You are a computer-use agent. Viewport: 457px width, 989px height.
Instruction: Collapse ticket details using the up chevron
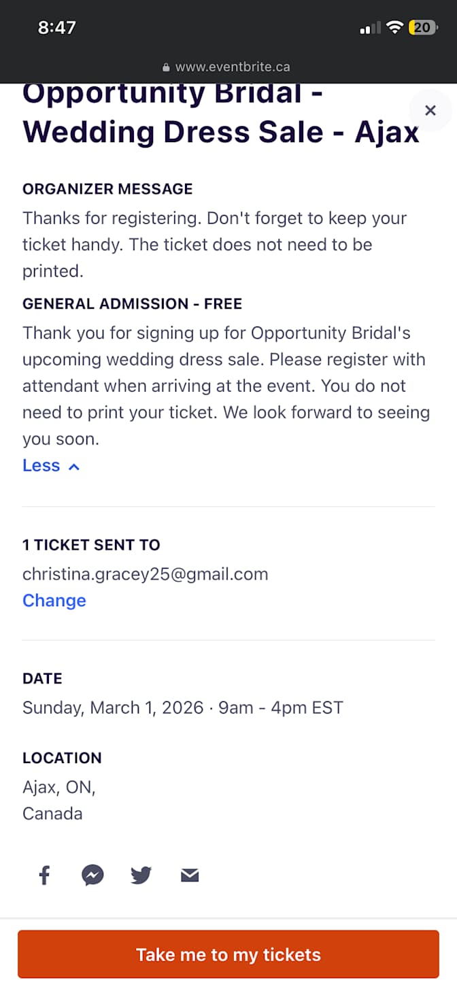[x=74, y=467]
